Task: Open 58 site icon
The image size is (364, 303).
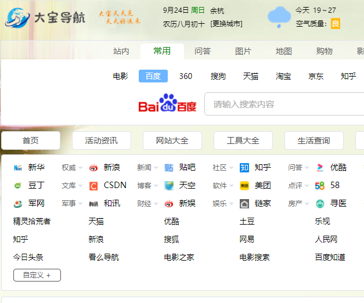Action: [x=320, y=186]
